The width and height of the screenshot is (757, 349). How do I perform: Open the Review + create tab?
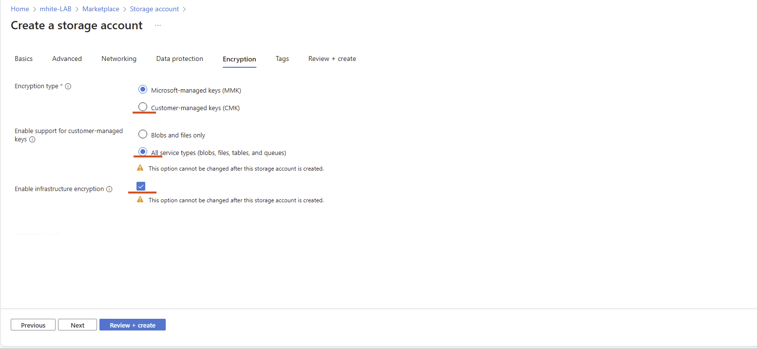coord(332,58)
